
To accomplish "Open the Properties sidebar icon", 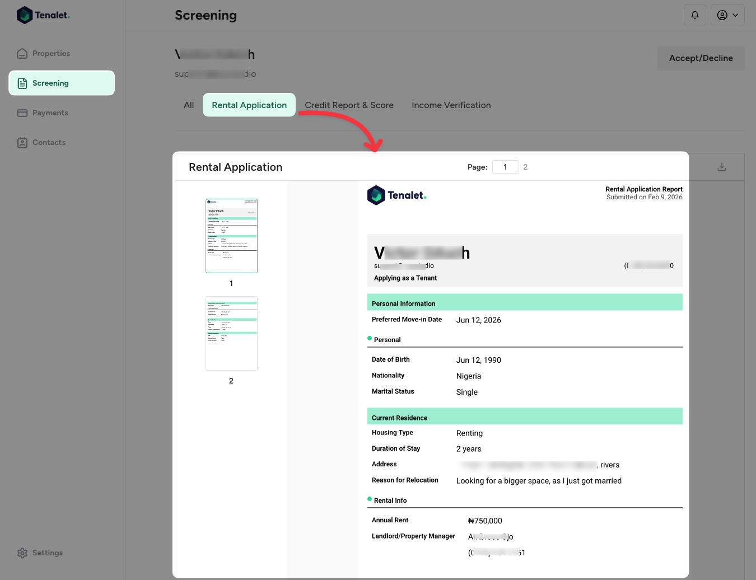I will point(22,53).
